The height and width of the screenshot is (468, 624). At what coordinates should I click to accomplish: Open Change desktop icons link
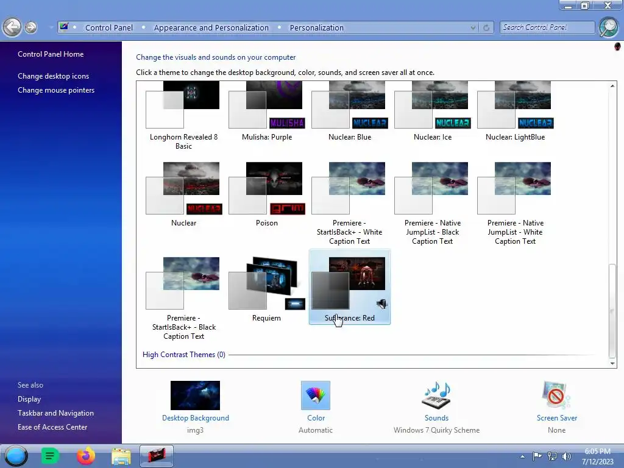click(x=54, y=76)
